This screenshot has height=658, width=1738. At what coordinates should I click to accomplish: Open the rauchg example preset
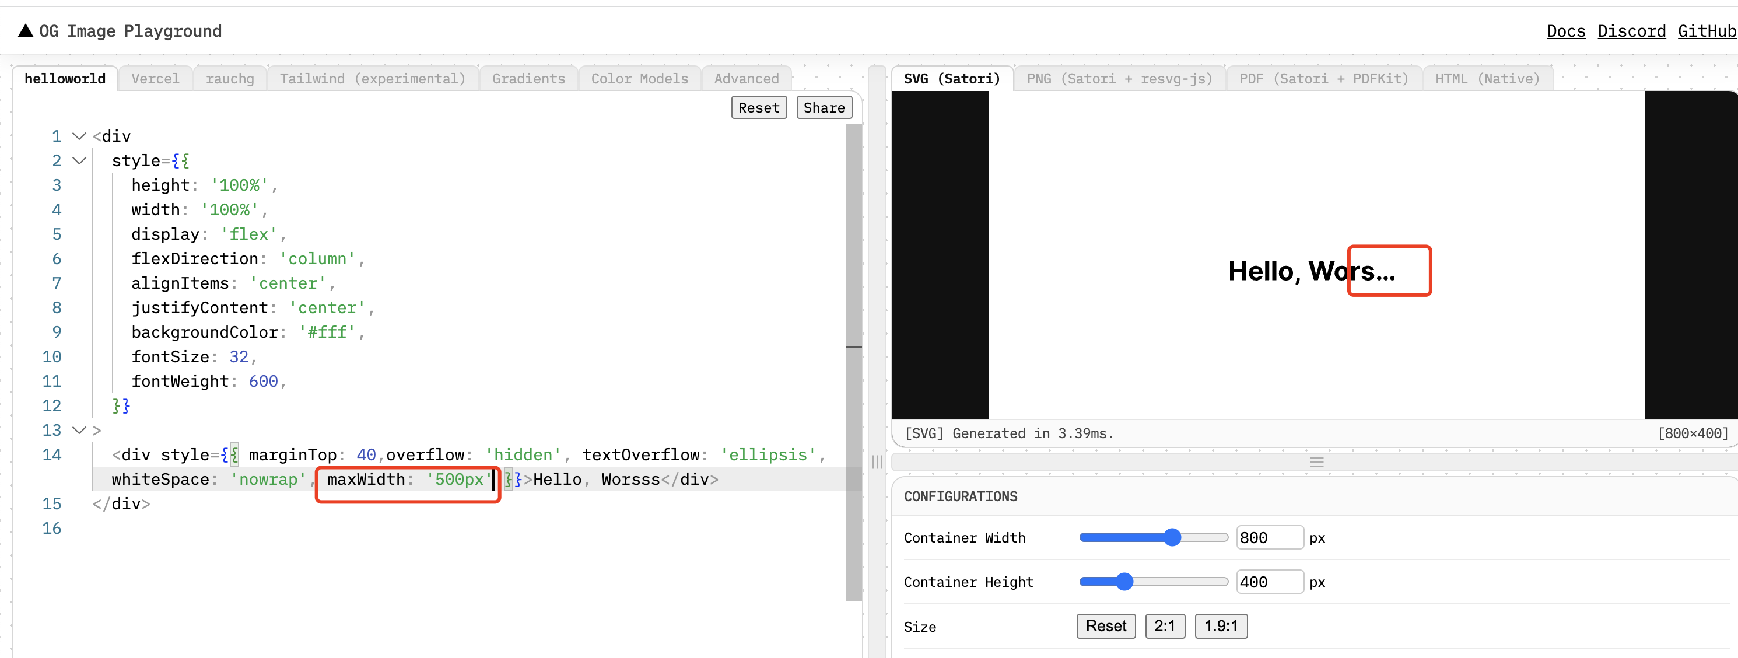229,78
